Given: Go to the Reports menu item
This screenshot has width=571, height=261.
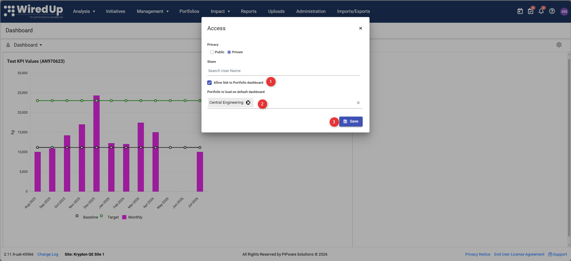Looking at the screenshot, I should [249, 11].
